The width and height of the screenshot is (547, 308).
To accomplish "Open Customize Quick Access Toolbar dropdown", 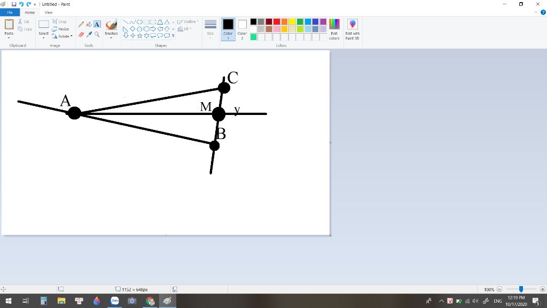I will (35, 4).
